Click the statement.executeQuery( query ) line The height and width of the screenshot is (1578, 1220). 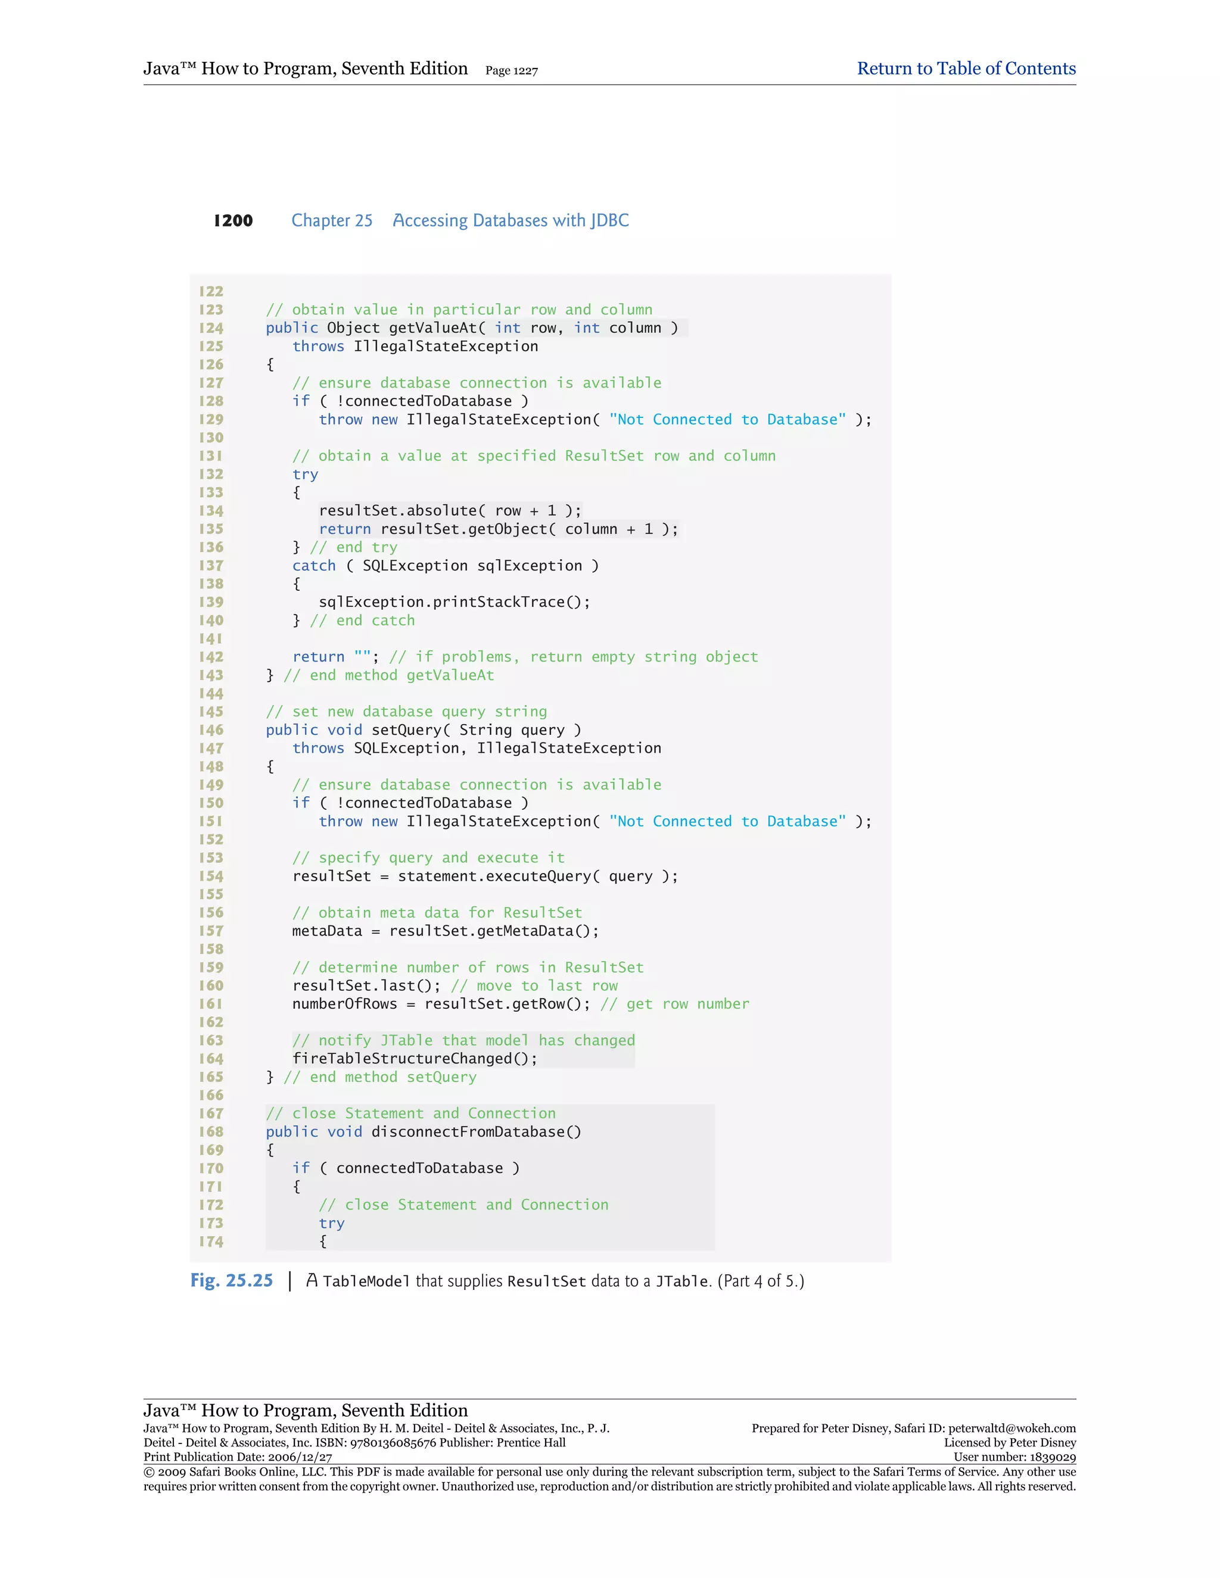[484, 877]
